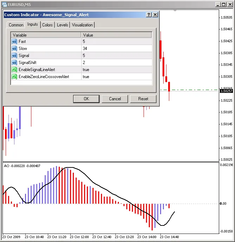Switch to the Common tab
235x242 pixels.
coord(16,25)
